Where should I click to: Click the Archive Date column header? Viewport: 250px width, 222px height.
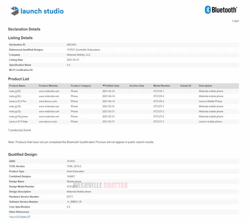137,86
